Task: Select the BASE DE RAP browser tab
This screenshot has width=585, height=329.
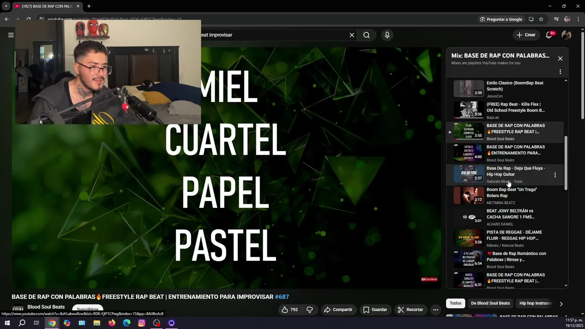Action: (x=47, y=6)
